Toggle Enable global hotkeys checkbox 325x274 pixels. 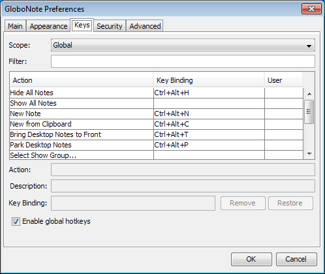tap(16, 221)
